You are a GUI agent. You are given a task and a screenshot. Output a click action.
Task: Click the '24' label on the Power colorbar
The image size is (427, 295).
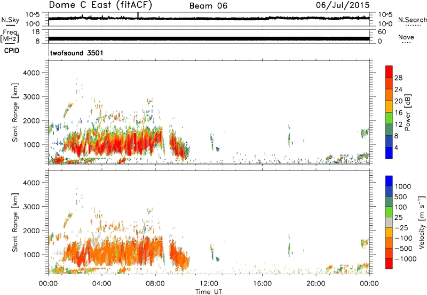pyautogui.click(x=398, y=89)
